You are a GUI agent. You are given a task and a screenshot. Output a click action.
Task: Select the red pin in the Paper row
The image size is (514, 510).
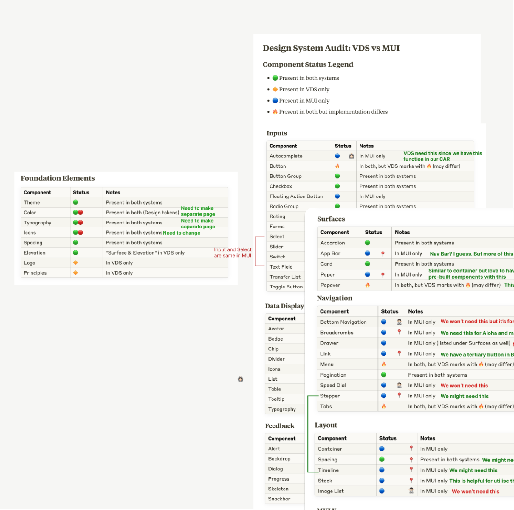tap(383, 275)
